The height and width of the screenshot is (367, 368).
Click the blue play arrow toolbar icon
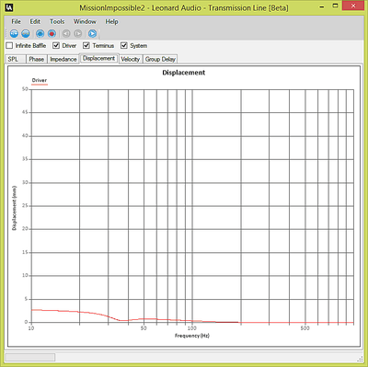pyautogui.click(x=92, y=33)
